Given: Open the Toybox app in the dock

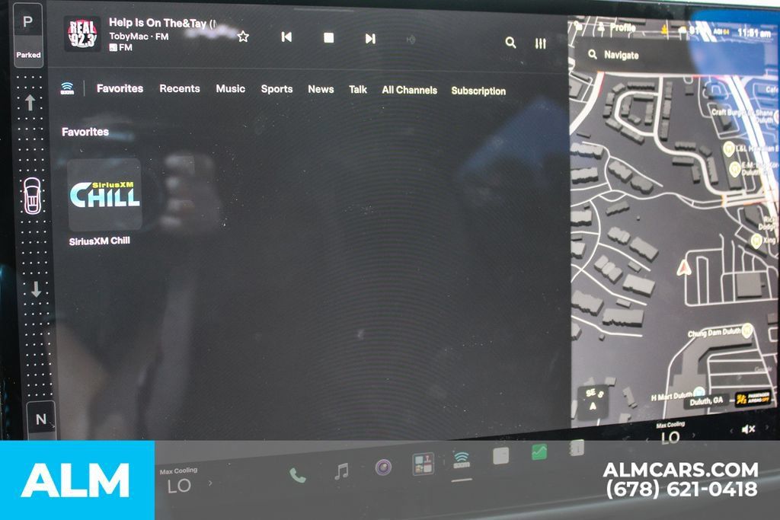Looking at the screenshot, I should [x=424, y=464].
